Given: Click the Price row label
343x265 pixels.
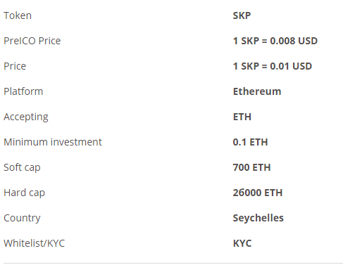Looking at the screenshot, I should [15, 66].
